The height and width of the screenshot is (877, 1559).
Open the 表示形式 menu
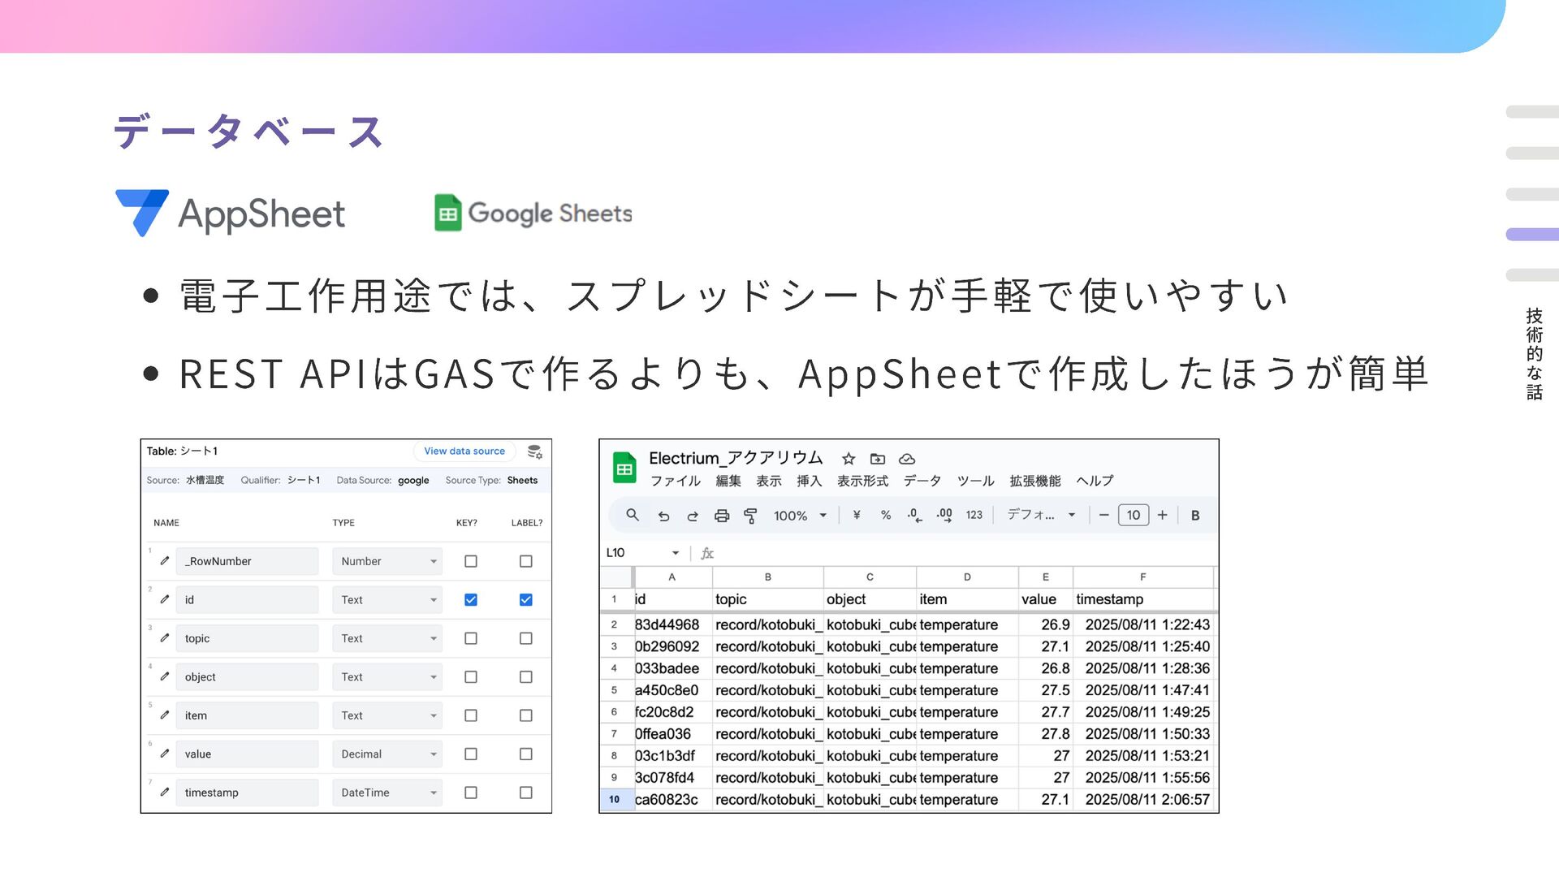tap(863, 481)
